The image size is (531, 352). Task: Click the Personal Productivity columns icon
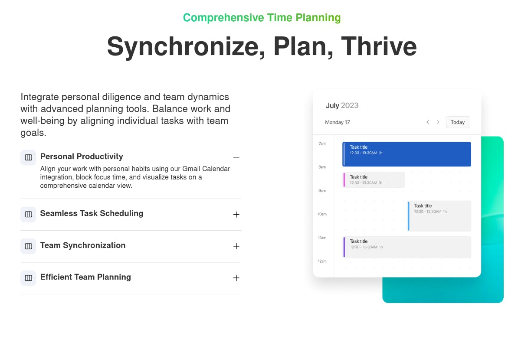pos(28,157)
